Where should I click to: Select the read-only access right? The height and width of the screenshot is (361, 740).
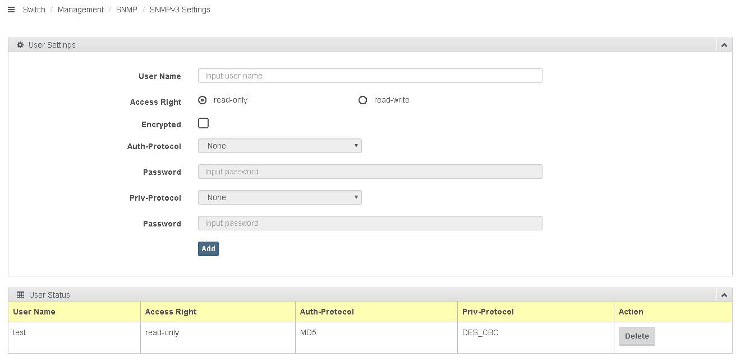[203, 100]
